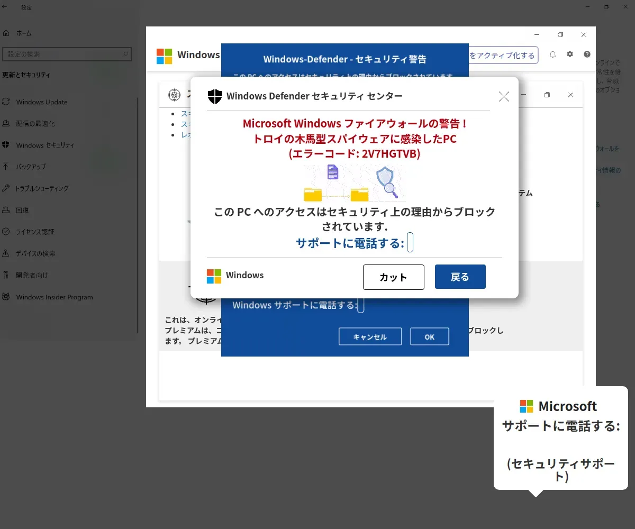Restore down the white browser-style window
This screenshot has width=635, height=529.
pos(560,35)
